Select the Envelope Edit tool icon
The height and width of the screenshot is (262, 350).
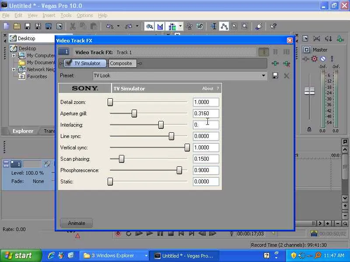(224, 27)
